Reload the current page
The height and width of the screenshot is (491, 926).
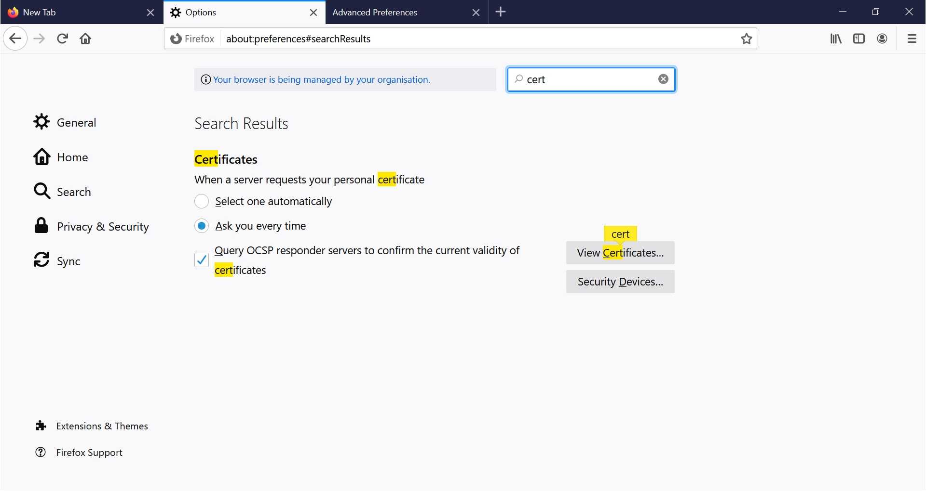62,39
